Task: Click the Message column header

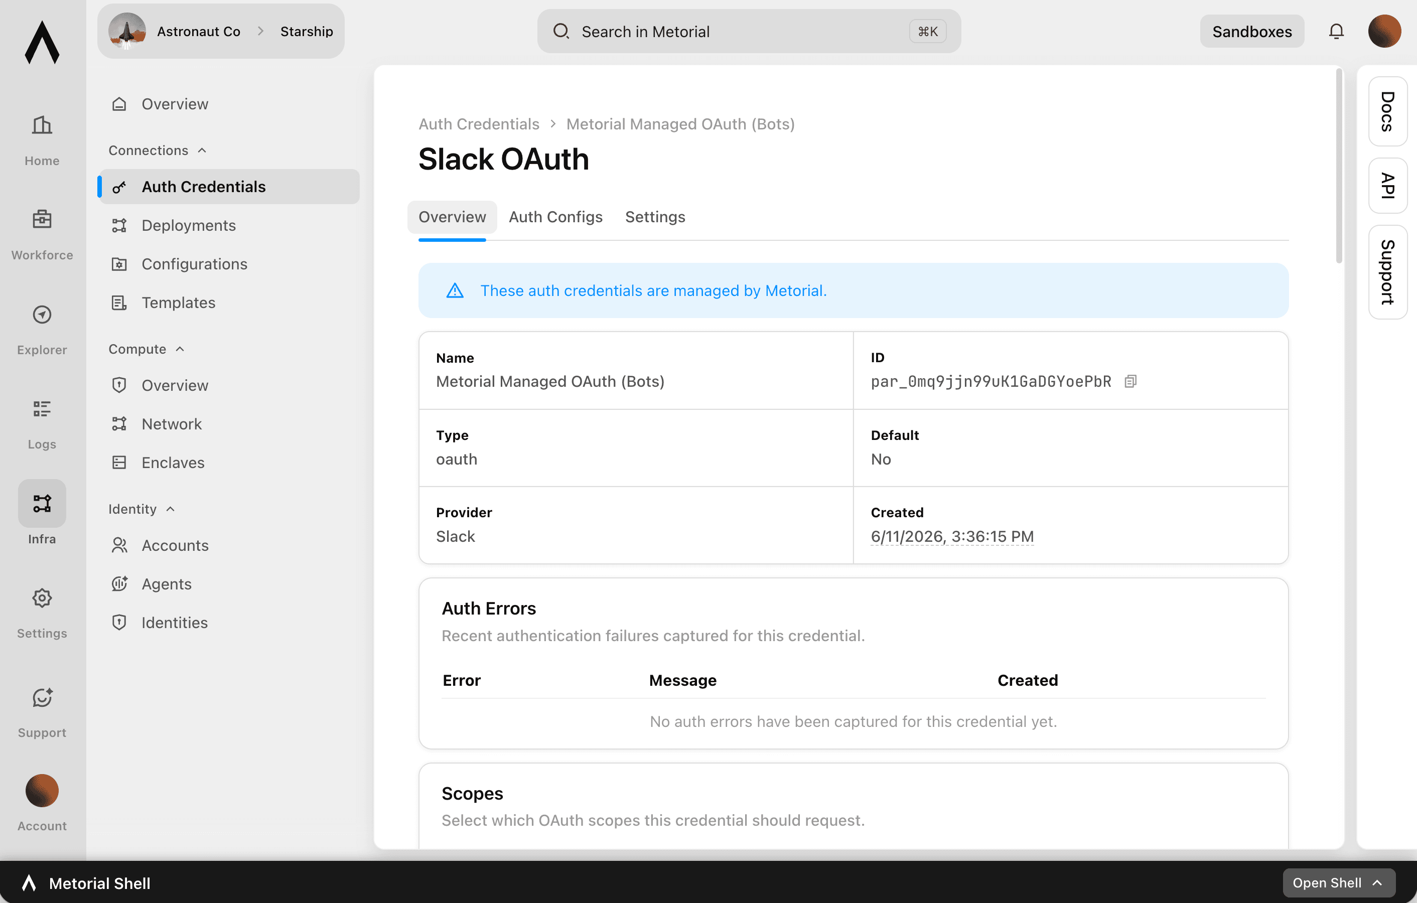Action: click(x=682, y=680)
